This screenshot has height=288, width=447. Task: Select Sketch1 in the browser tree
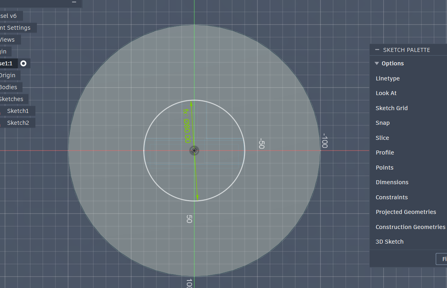(x=18, y=111)
